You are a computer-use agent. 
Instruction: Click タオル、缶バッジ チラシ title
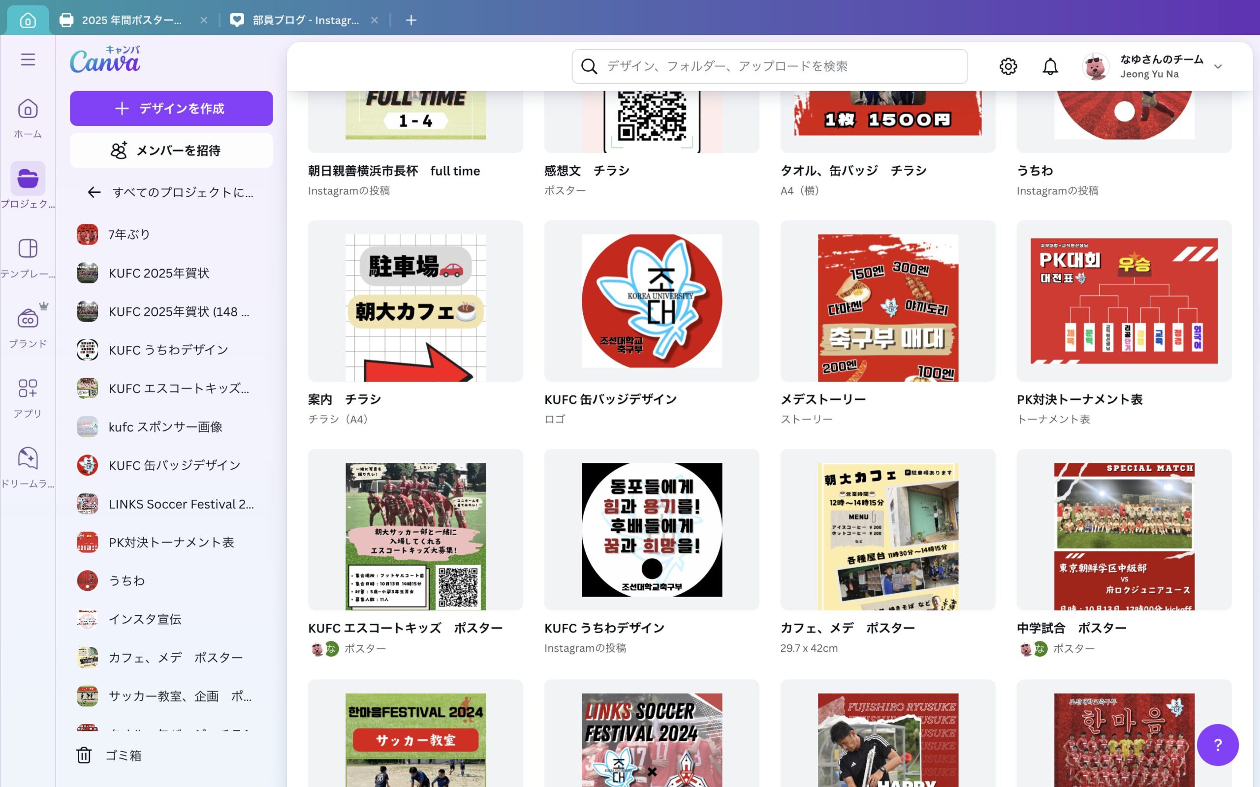click(853, 171)
